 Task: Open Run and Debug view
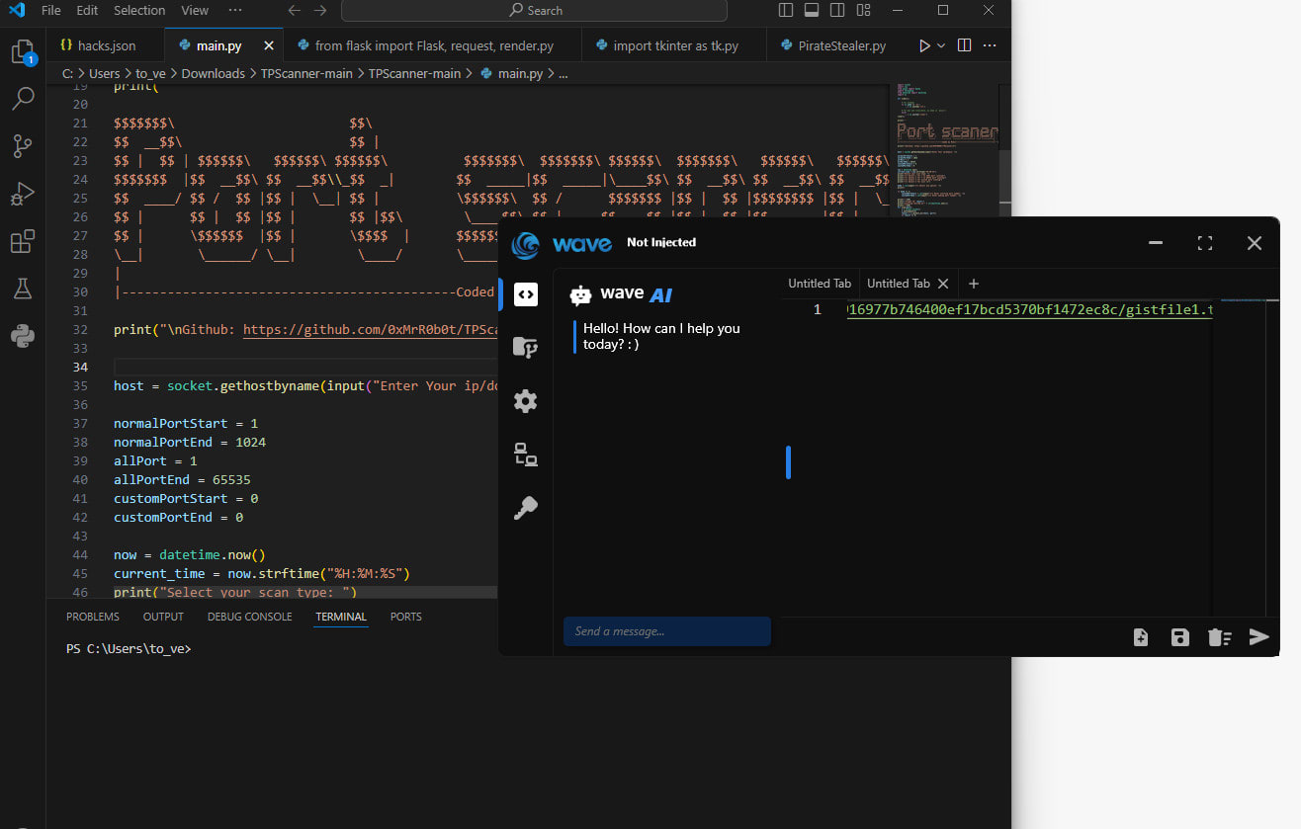point(22,194)
